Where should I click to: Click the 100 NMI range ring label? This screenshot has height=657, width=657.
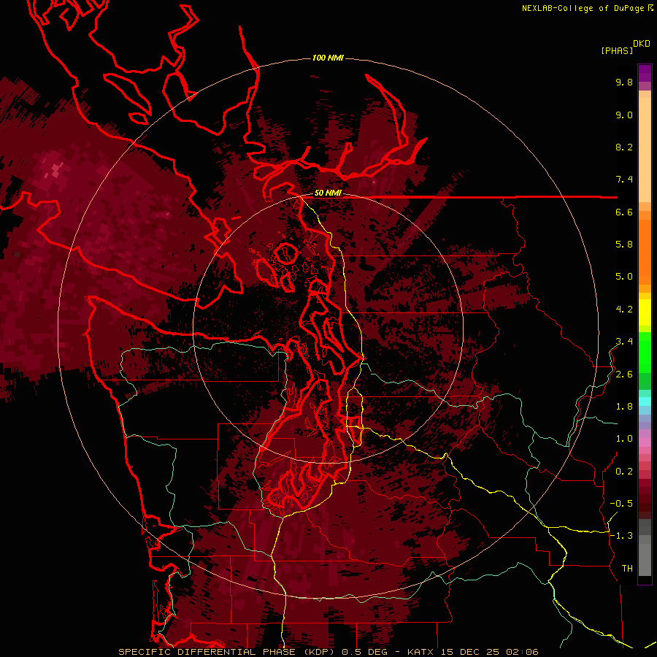[x=328, y=58]
